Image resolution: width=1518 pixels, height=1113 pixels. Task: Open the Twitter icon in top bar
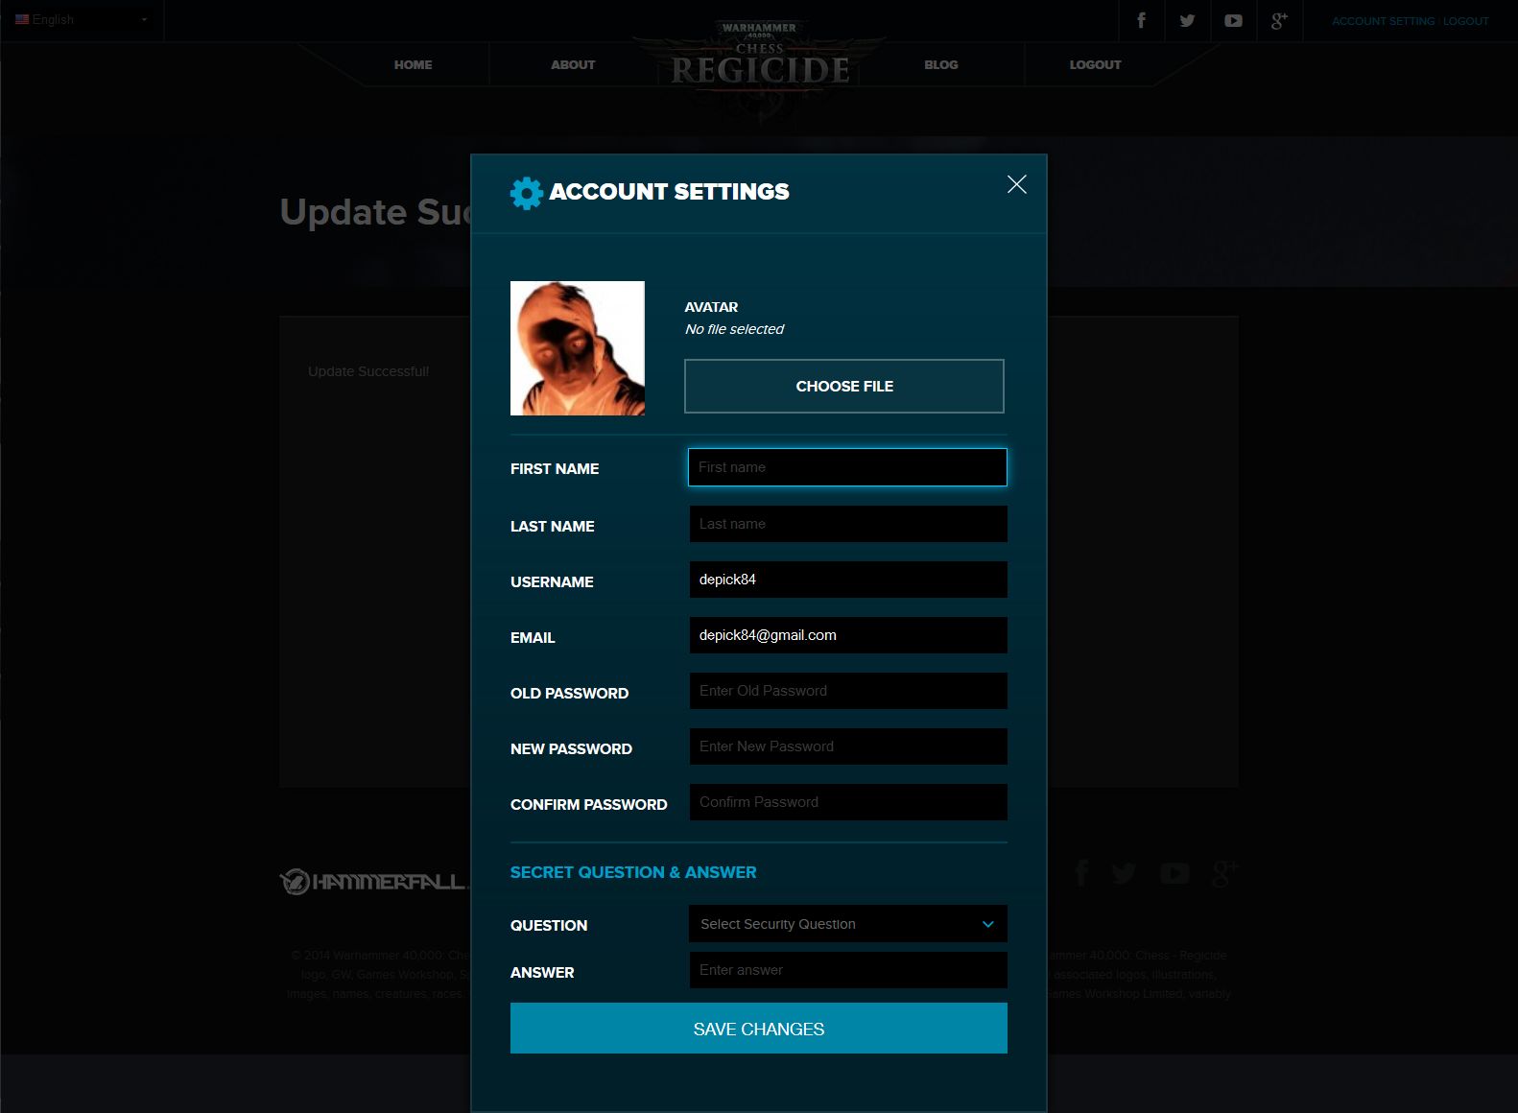(x=1187, y=20)
